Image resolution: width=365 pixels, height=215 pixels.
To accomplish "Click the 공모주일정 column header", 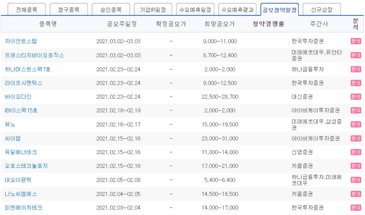I will coord(122,24).
